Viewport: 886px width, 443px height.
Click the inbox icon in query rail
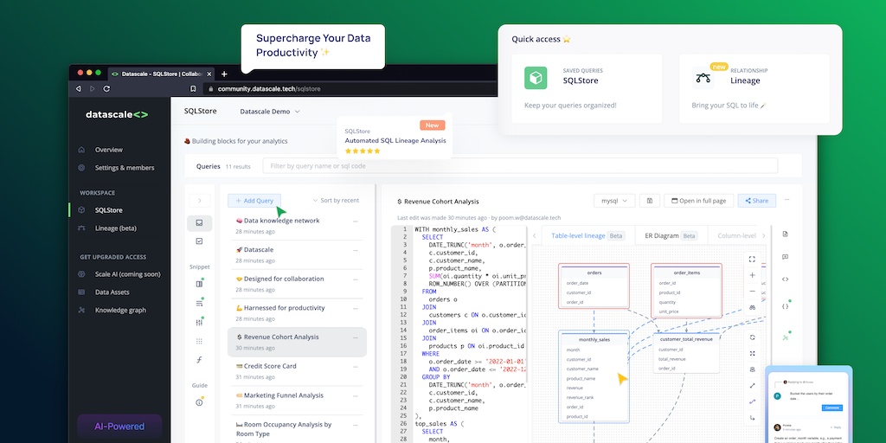200,223
